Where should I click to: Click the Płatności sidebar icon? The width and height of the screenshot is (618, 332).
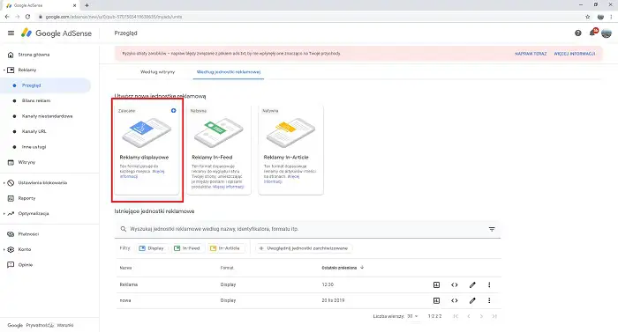11,234
